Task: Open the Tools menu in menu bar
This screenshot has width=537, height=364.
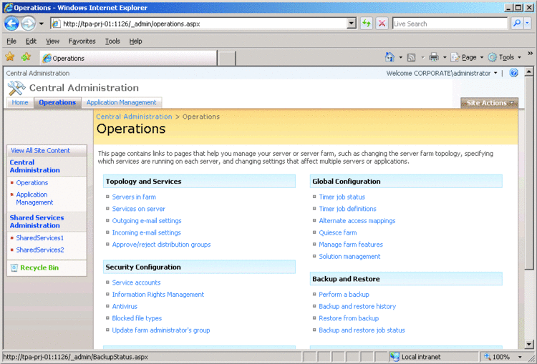Action: tap(112, 41)
